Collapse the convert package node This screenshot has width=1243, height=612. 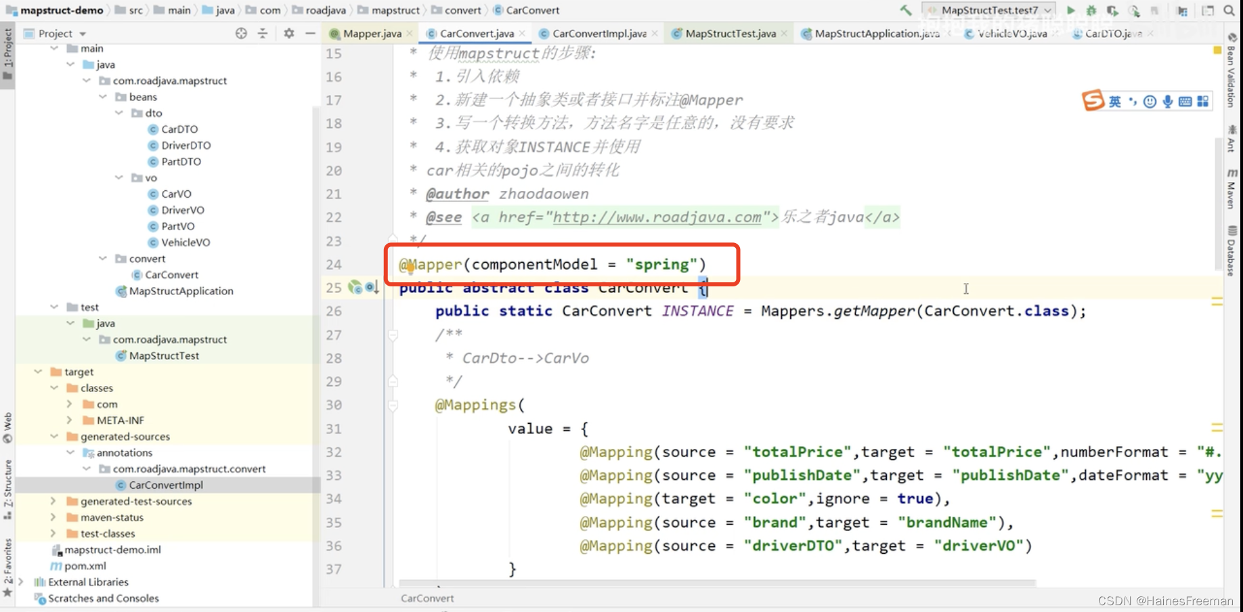click(103, 259)
